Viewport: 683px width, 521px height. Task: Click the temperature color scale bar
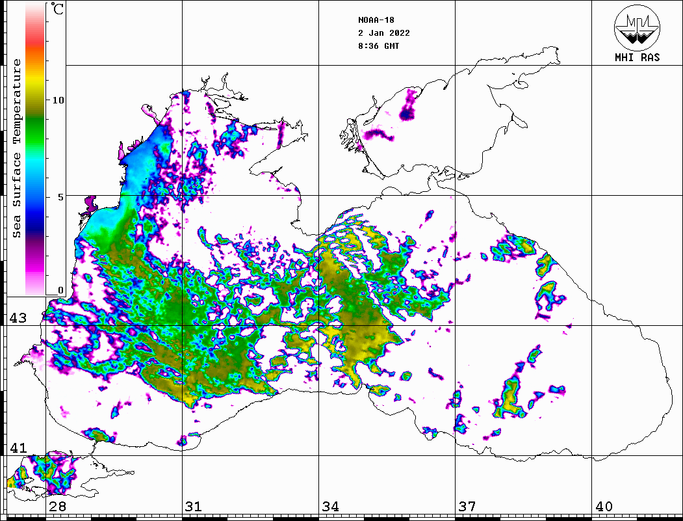[x=35, y=149]
